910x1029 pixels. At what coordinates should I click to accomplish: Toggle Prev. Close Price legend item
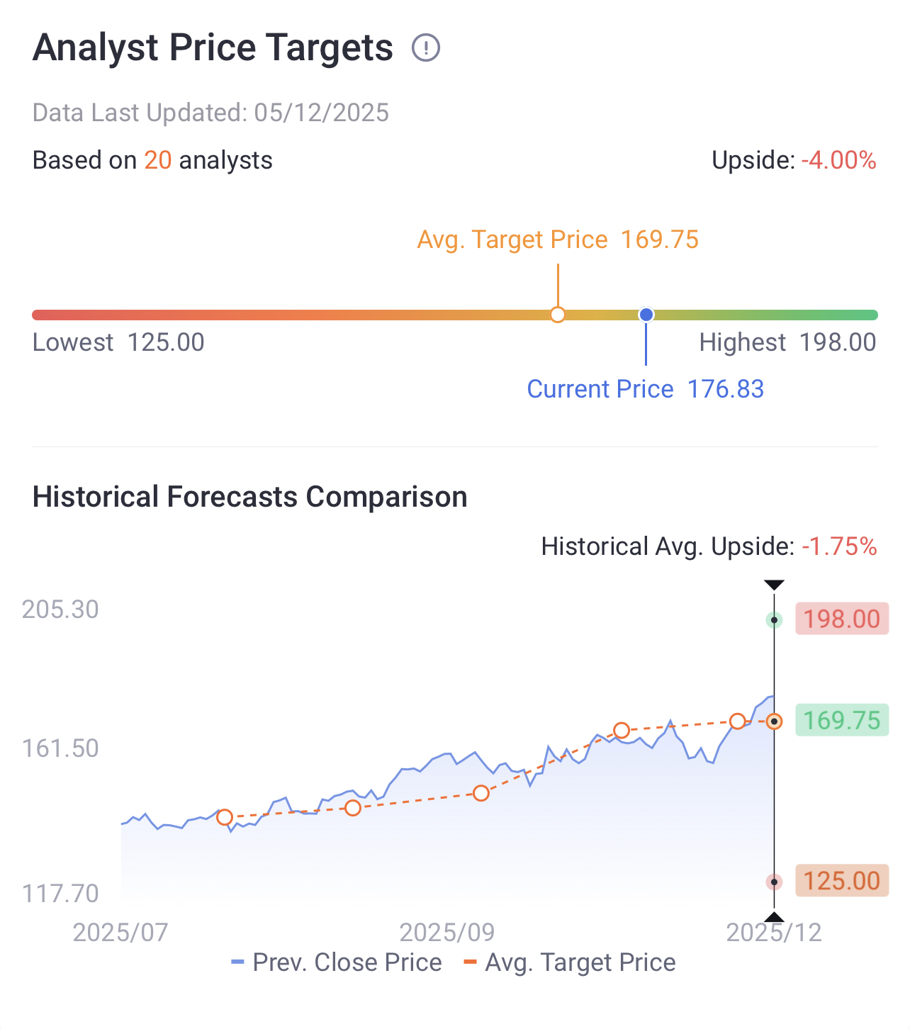[337, 962]
